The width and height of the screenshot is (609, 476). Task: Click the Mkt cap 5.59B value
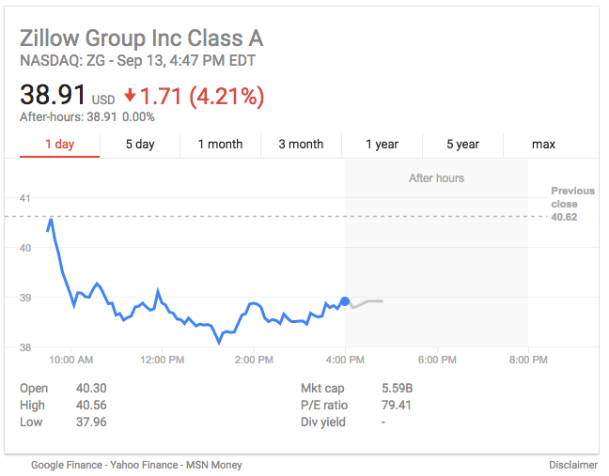(x=397, y=388)
